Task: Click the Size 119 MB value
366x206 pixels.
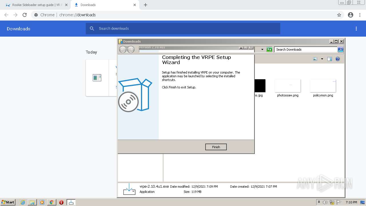Action: coord(197,192)
